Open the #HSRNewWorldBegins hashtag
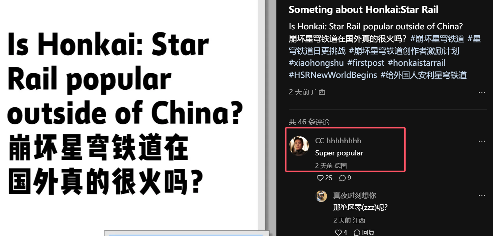493x236 pixels. (x=333, y=75)
